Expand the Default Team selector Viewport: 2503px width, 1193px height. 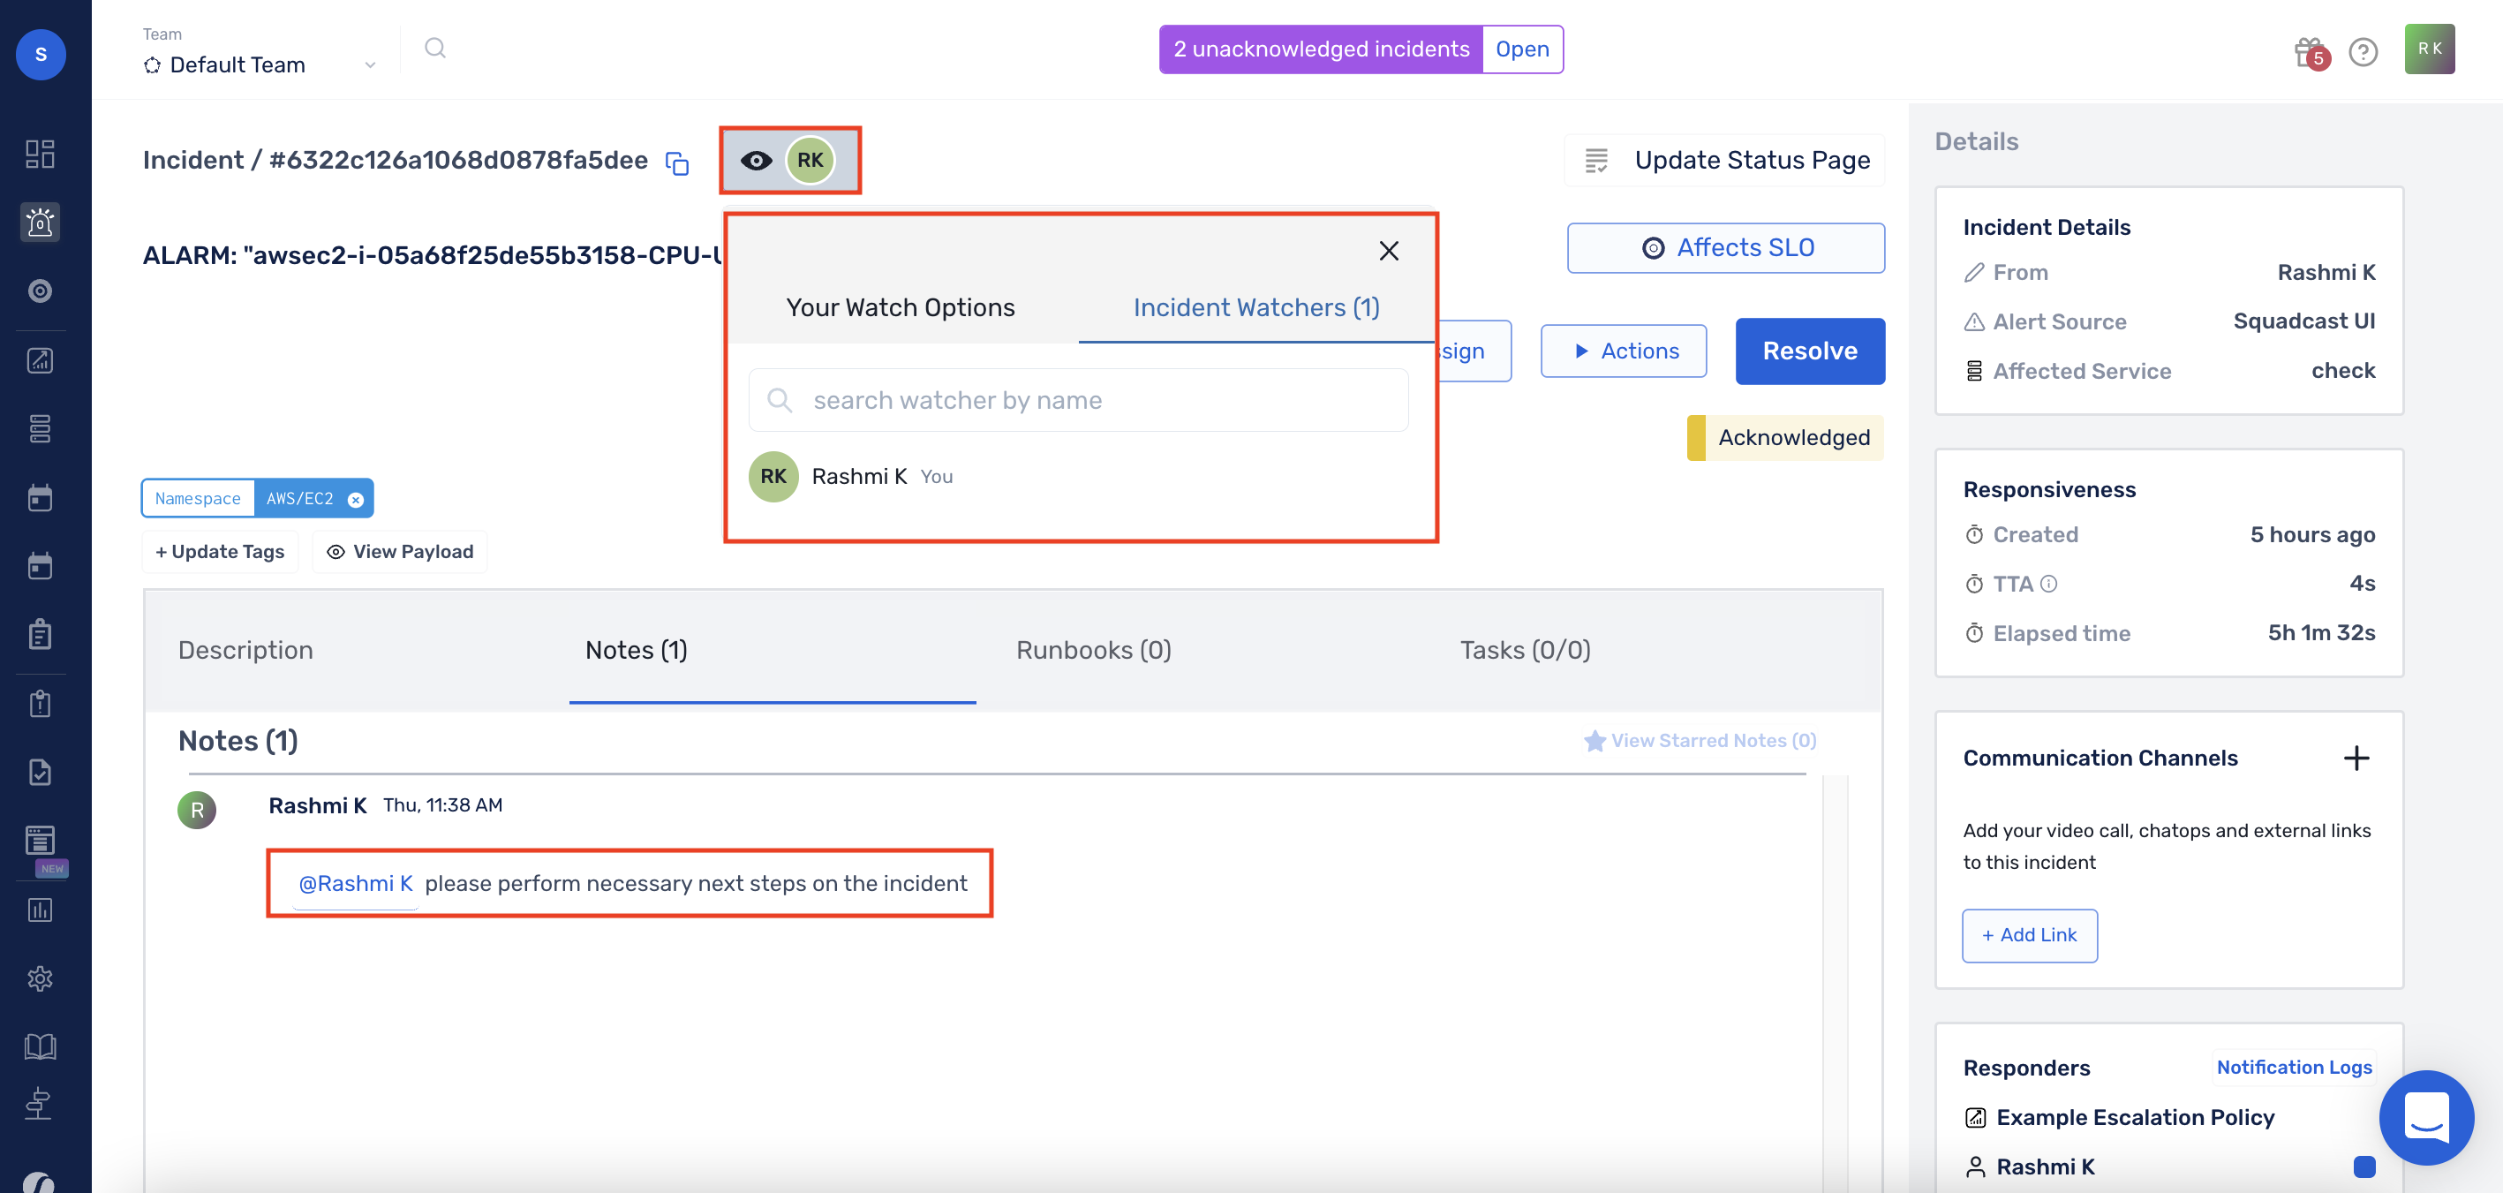369,64
